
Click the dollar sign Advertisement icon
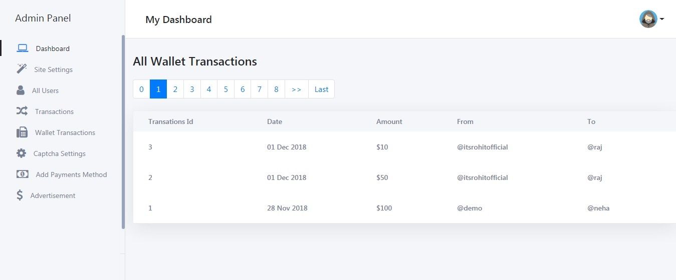[x=20, y=195]
